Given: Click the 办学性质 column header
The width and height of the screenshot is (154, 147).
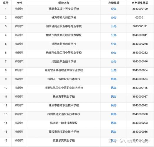Looking at the screenshot, I should [x=114, y=3].
